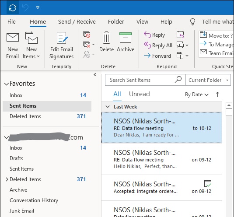The width and height of the screenshot is (234, 217).
Task: Expand the account's Deleted Items folder
Action: pyautogui.click(x=7, y=179)
